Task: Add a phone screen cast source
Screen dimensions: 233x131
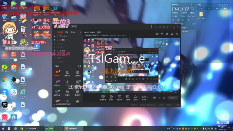Action: 119,98
